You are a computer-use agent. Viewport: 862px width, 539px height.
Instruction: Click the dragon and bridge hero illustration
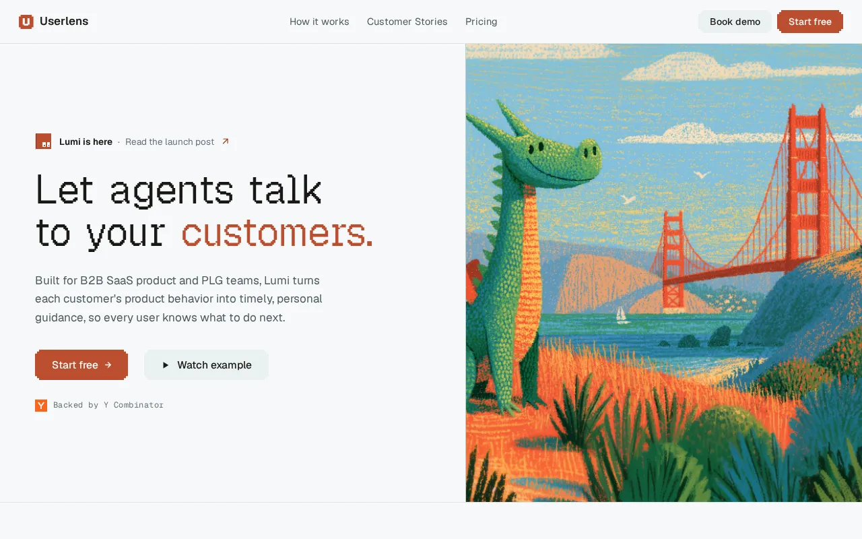pos(663,273)
